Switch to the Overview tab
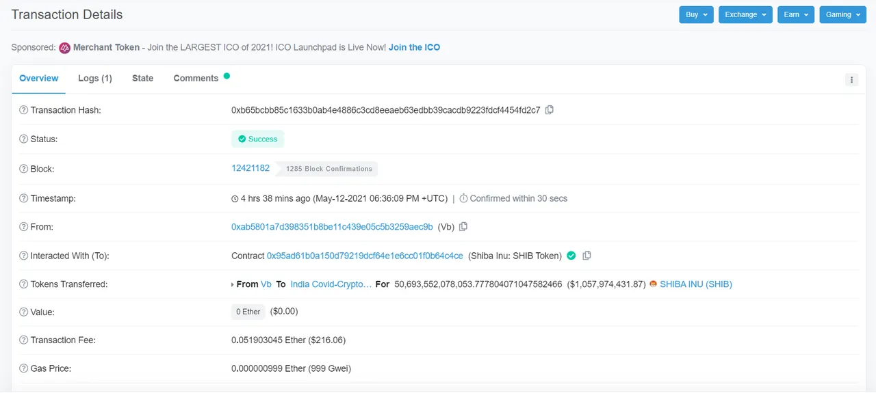This screenshot has width=876, height=393. [39, 79]
